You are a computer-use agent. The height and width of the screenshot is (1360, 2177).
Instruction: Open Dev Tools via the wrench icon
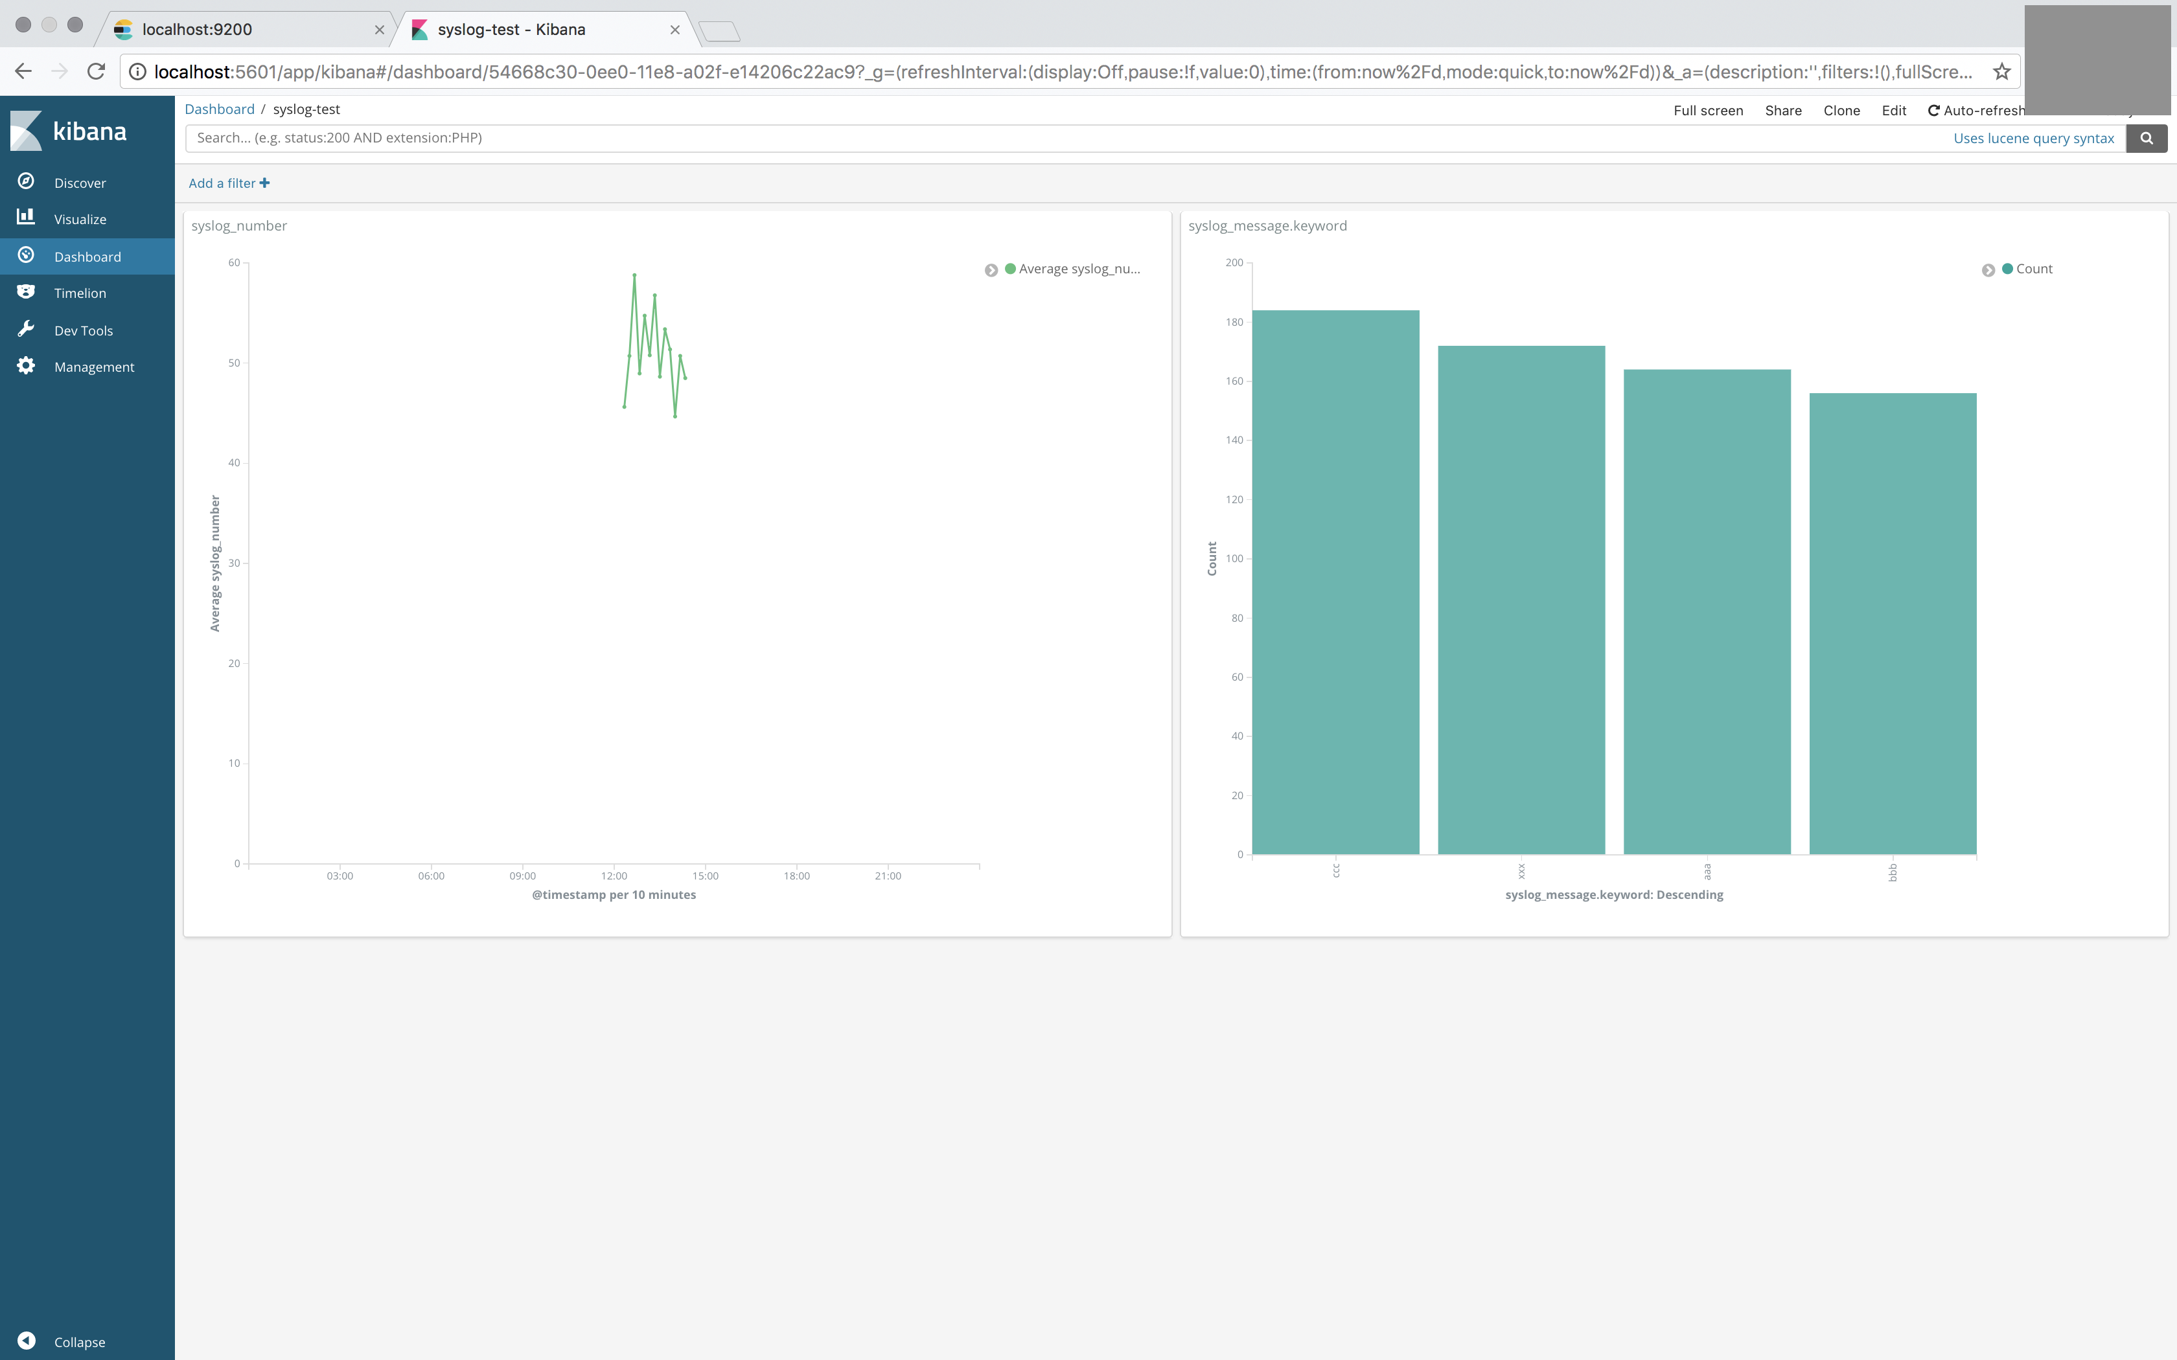pos(26,329)
